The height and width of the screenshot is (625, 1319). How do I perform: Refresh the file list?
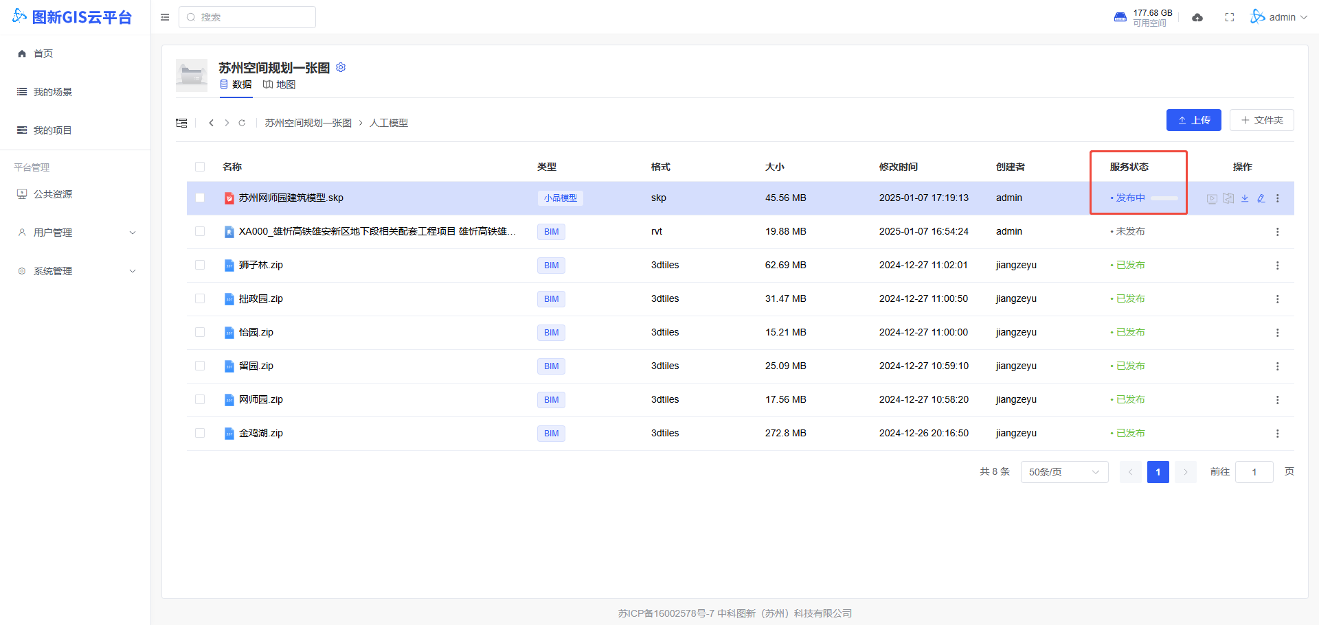(x=242, y=123)
